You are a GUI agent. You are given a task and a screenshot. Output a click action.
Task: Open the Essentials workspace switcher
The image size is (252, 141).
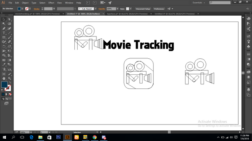199,3
